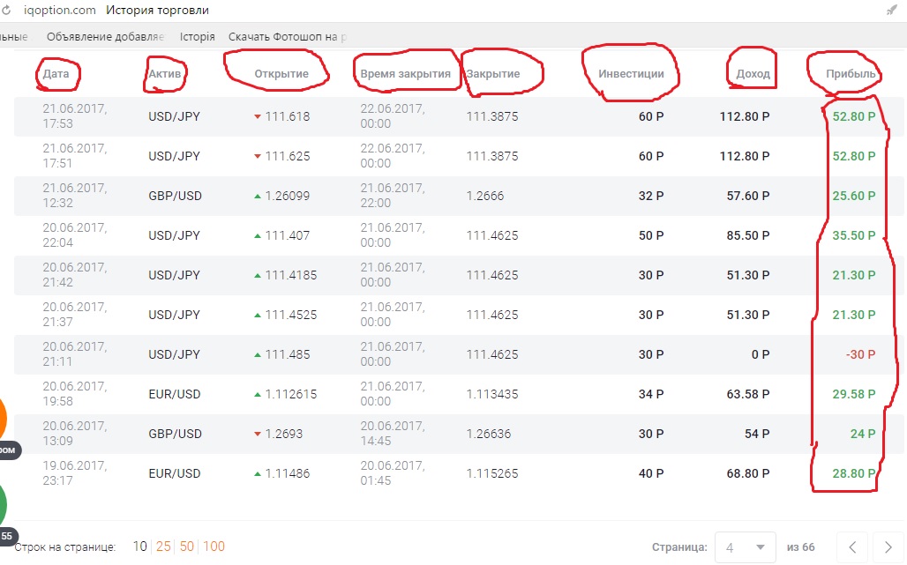
Task: Click the red down arrow beside 111.618
Action: coord(258,116)
